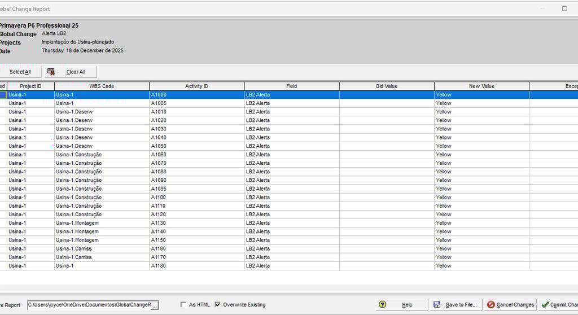Screen dimensions: 578x315
Task: Click the Clear All table icon
Action: pos(51,72)
